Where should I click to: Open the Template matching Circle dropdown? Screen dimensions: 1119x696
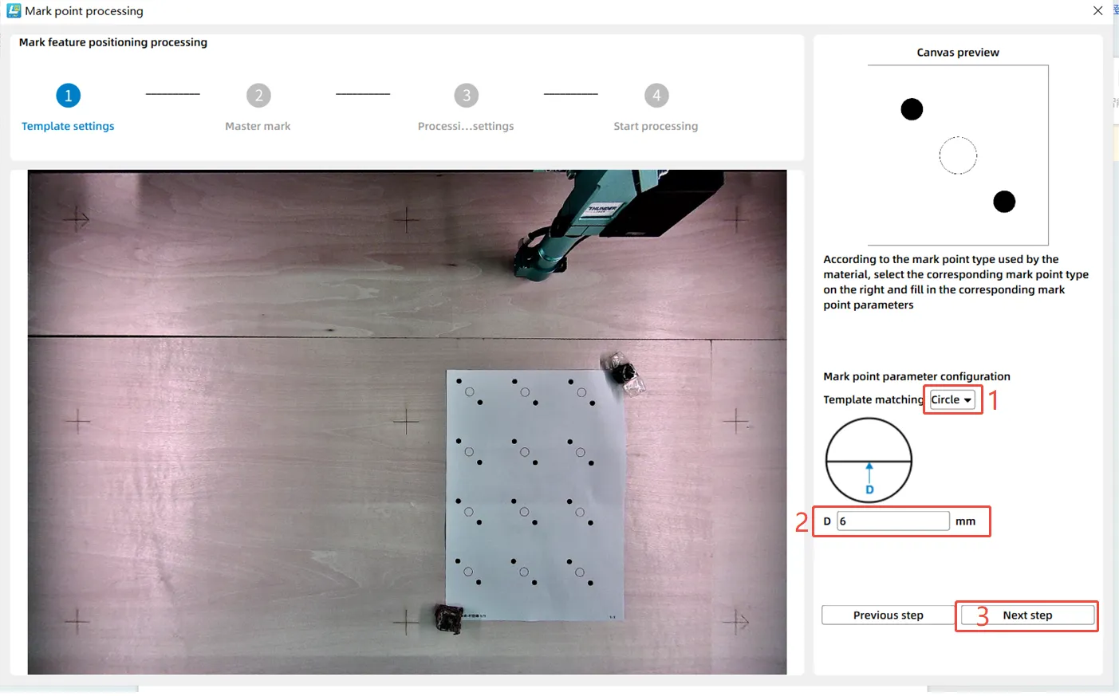click(x=952, y=399)
